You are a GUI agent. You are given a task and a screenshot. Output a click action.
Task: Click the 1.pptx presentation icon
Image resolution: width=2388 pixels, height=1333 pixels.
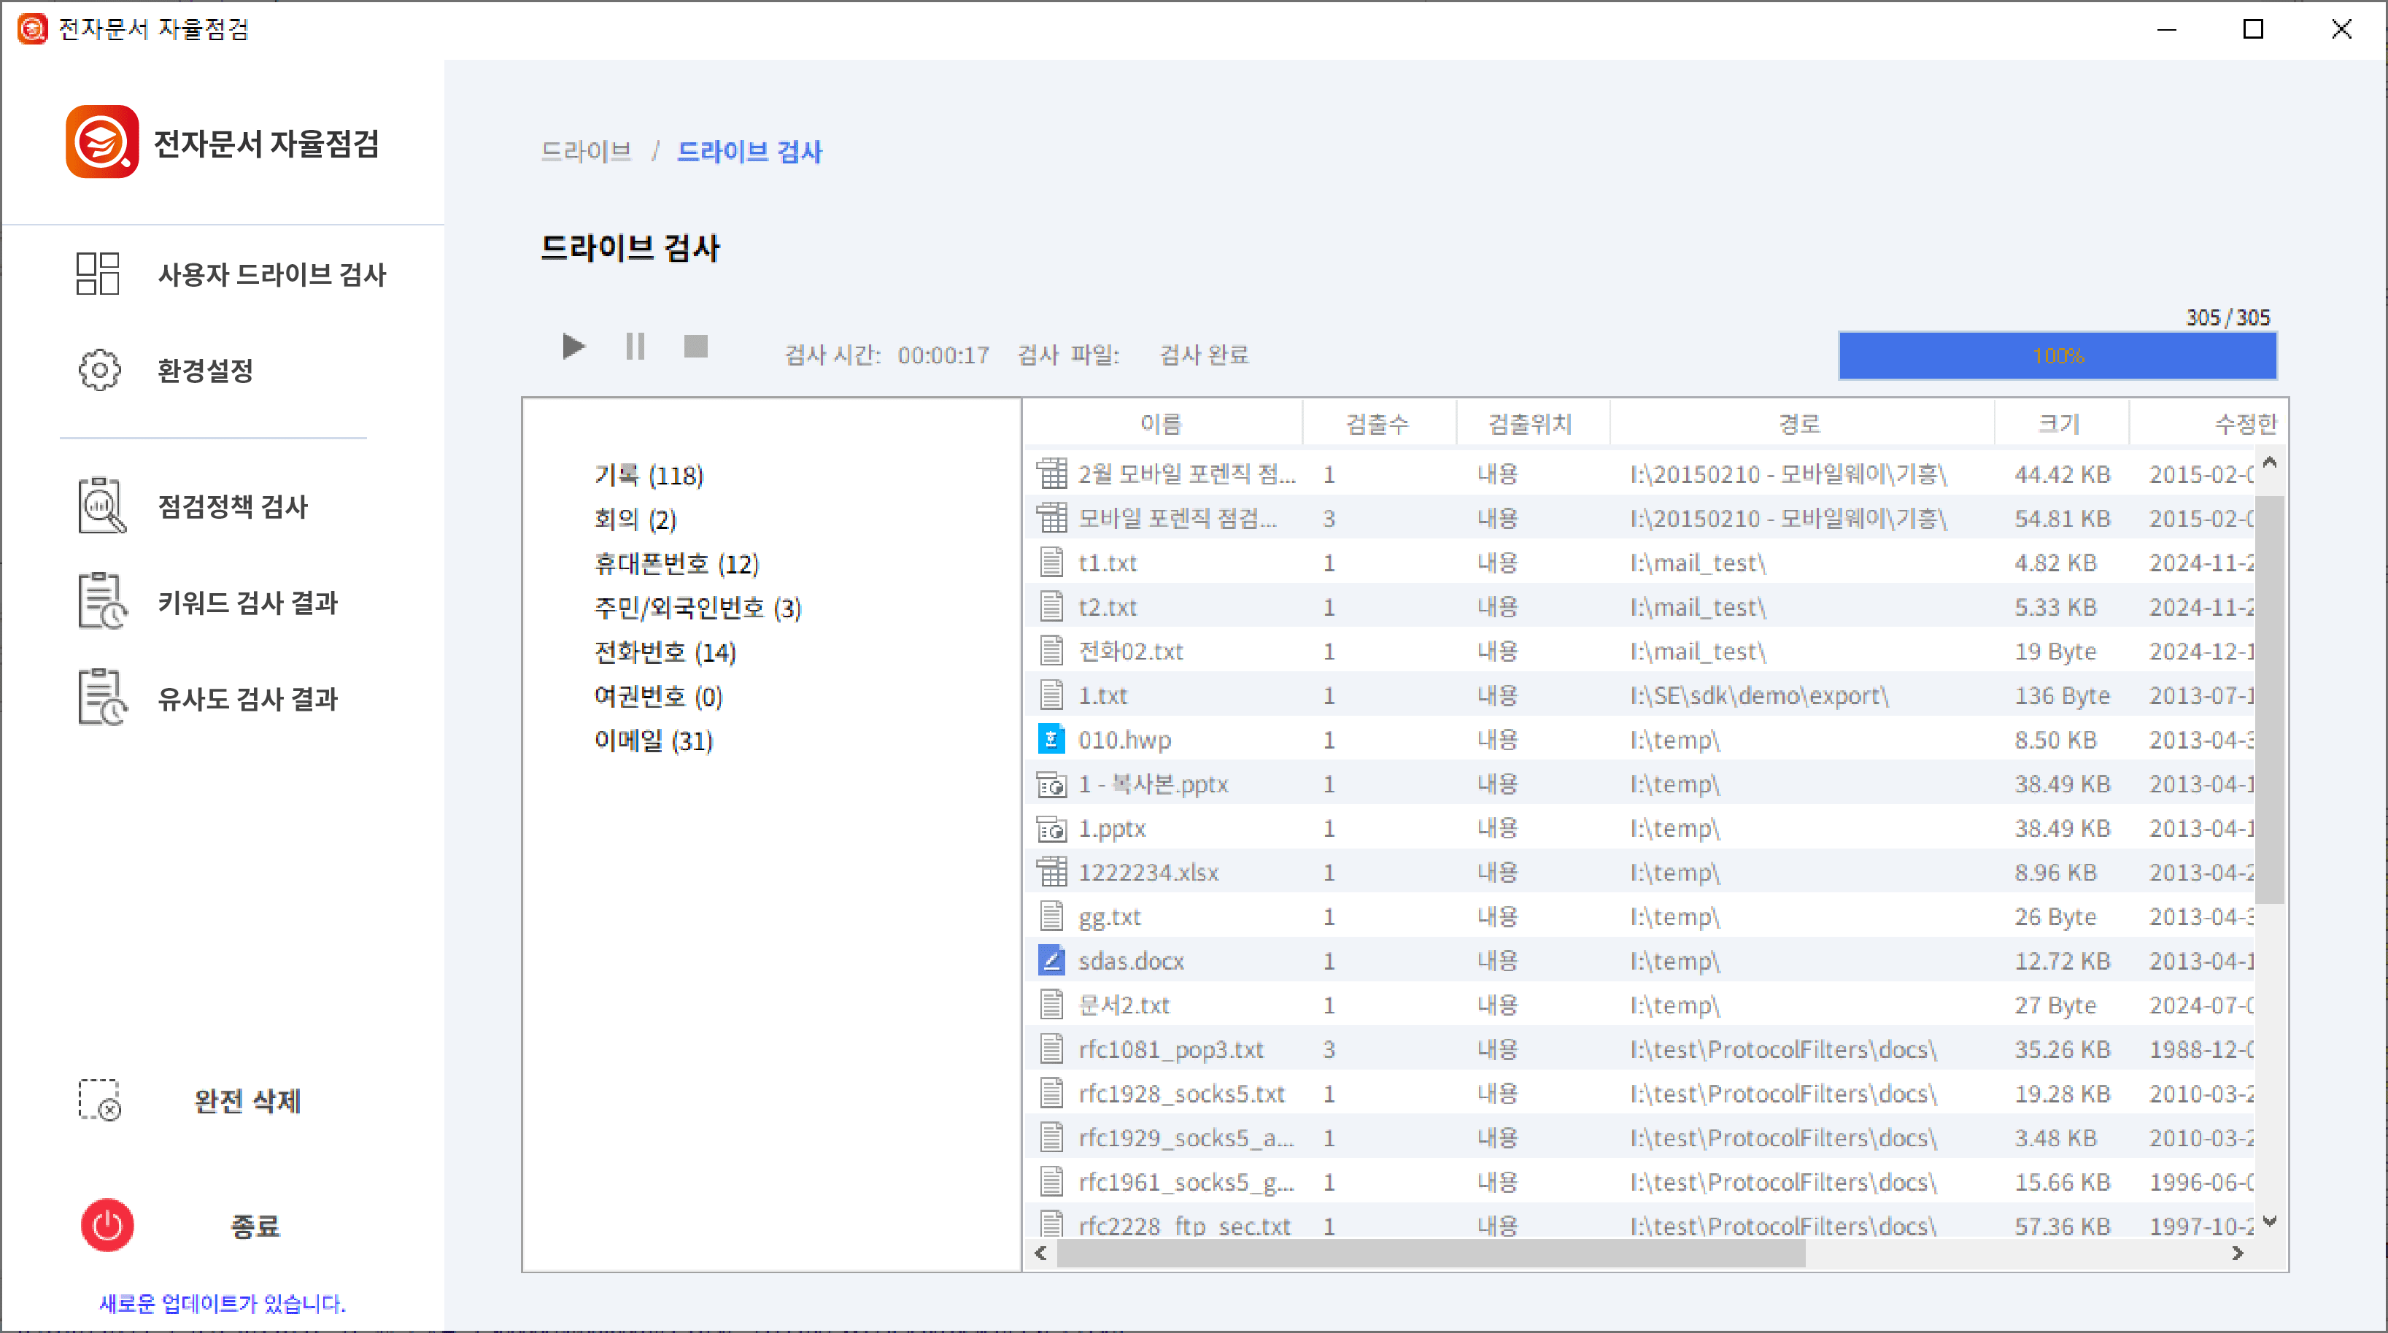(x=1051, y=828)
